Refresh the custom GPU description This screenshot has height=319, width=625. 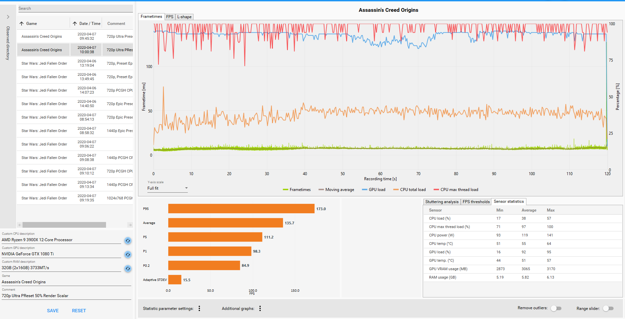pos(128,254)
